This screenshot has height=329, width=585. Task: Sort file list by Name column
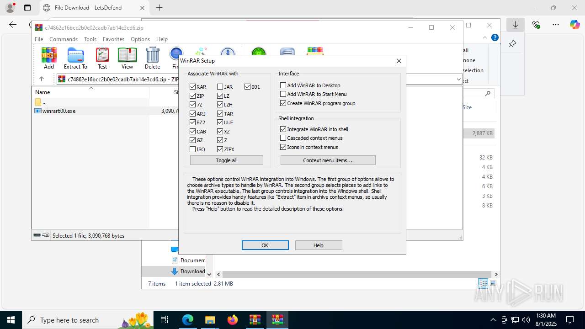pyautogui.click(x=91, y=92)
